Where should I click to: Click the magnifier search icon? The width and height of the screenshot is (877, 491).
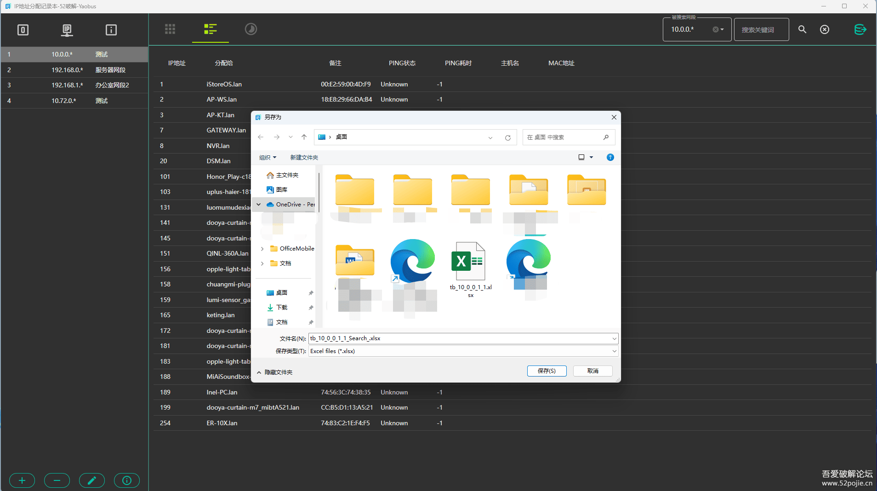(x=802, y=29)
